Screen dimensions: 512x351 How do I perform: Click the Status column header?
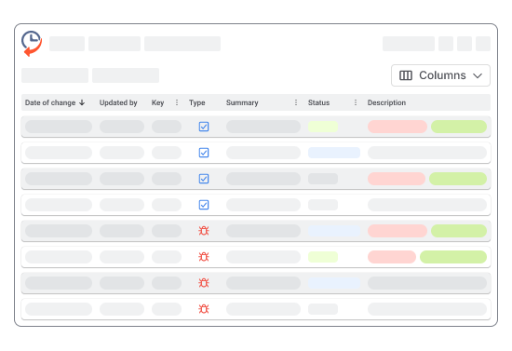tap(318, 102)
